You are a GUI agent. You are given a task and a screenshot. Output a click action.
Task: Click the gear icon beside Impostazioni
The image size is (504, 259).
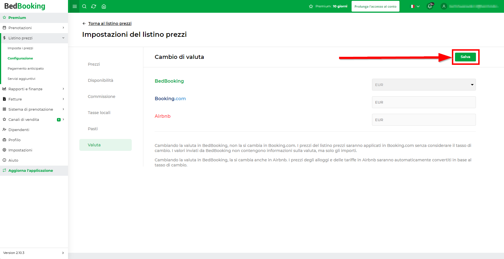pyautogui.click(x=4, y=150)
